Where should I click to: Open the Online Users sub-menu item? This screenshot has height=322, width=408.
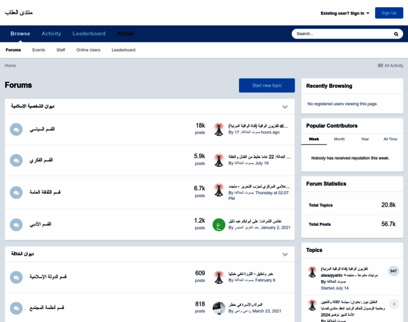pyautogui.click(x=88, y=50)
